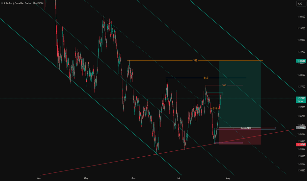This screenshot has width=307, height=181.
Task: Click the Jul label on the time axis
Action: 178,178
